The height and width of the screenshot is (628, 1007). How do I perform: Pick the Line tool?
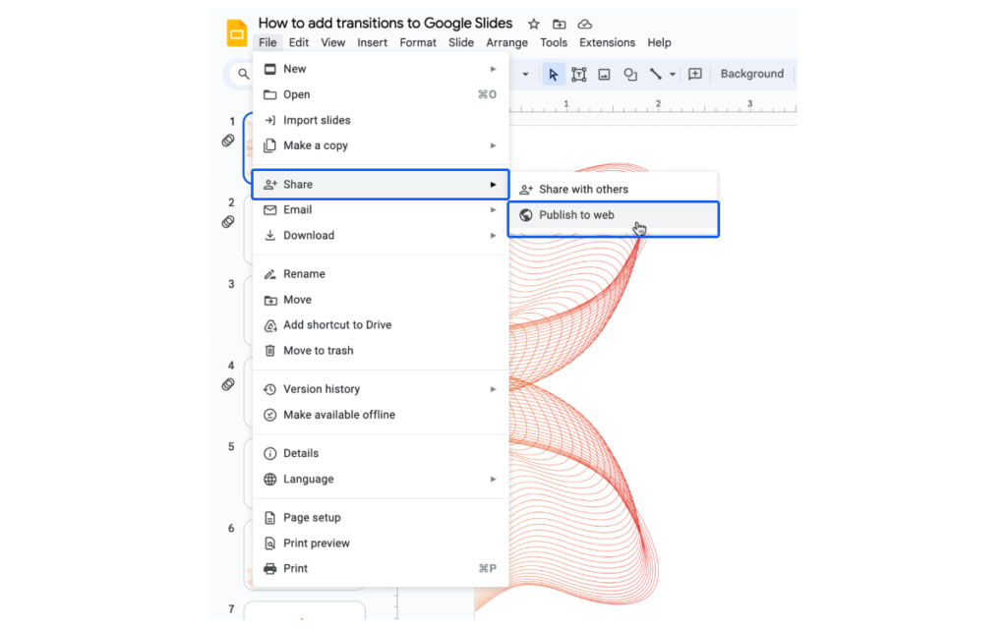point(655,74)
